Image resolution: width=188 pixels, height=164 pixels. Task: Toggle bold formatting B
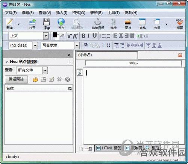tap(83, 36)
